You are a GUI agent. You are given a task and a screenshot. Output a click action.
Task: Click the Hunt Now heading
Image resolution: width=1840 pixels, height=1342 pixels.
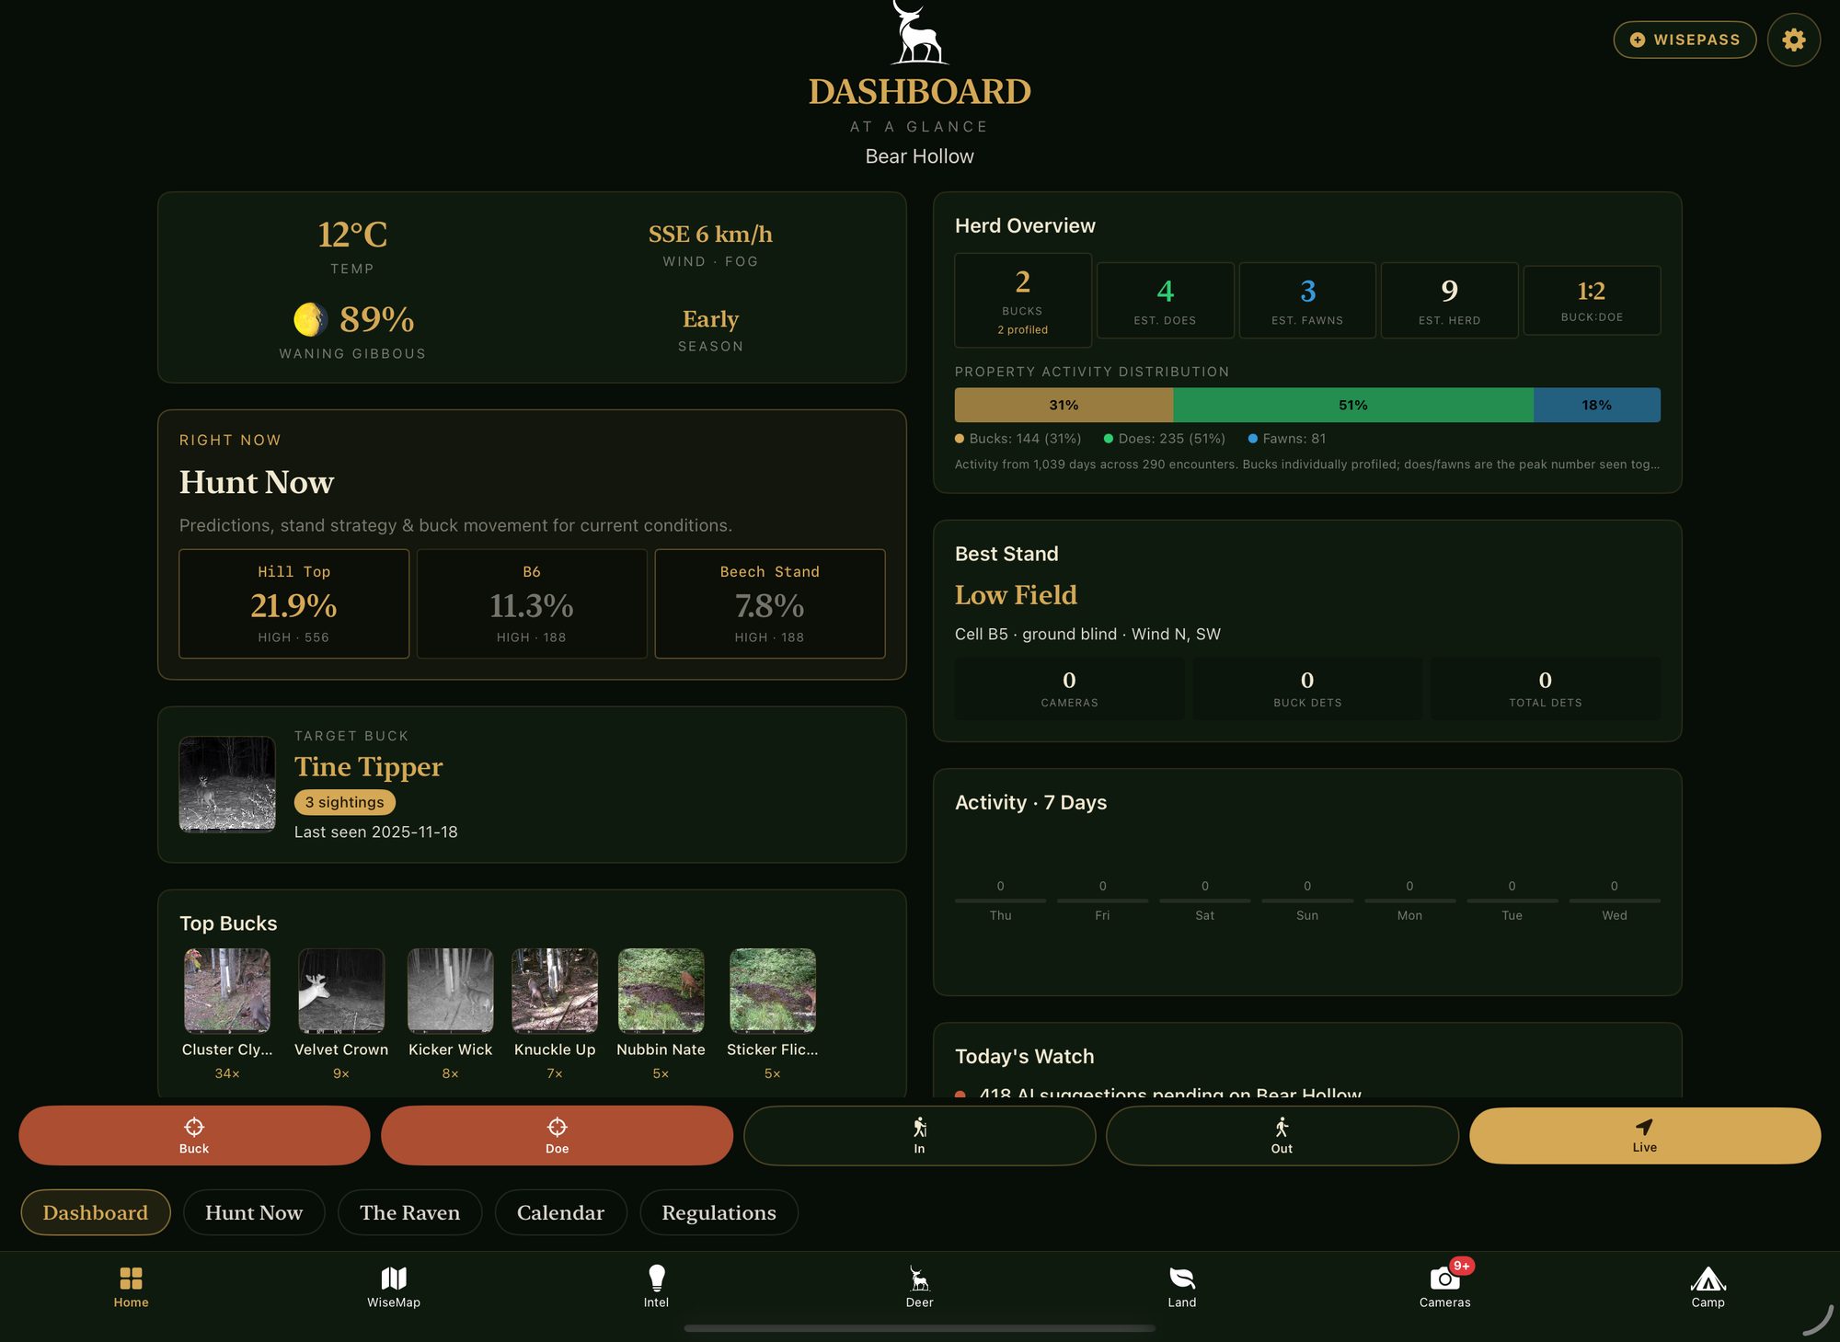point(257,482)
